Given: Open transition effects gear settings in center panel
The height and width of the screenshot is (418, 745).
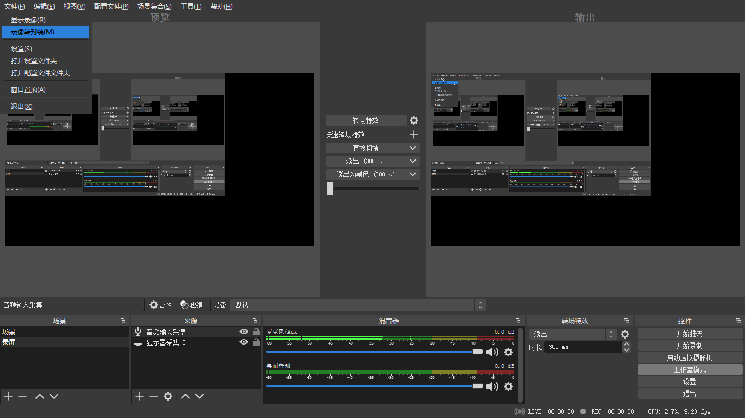Looking at the screenshot, I should click(414, 120).
